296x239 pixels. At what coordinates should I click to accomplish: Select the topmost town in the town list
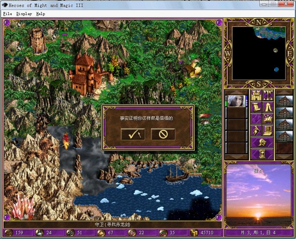(x=284, y=101)
